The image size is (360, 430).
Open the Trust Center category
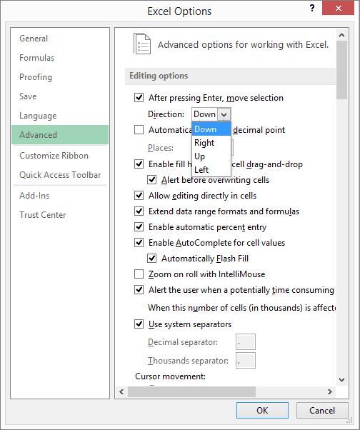[60, 215]
